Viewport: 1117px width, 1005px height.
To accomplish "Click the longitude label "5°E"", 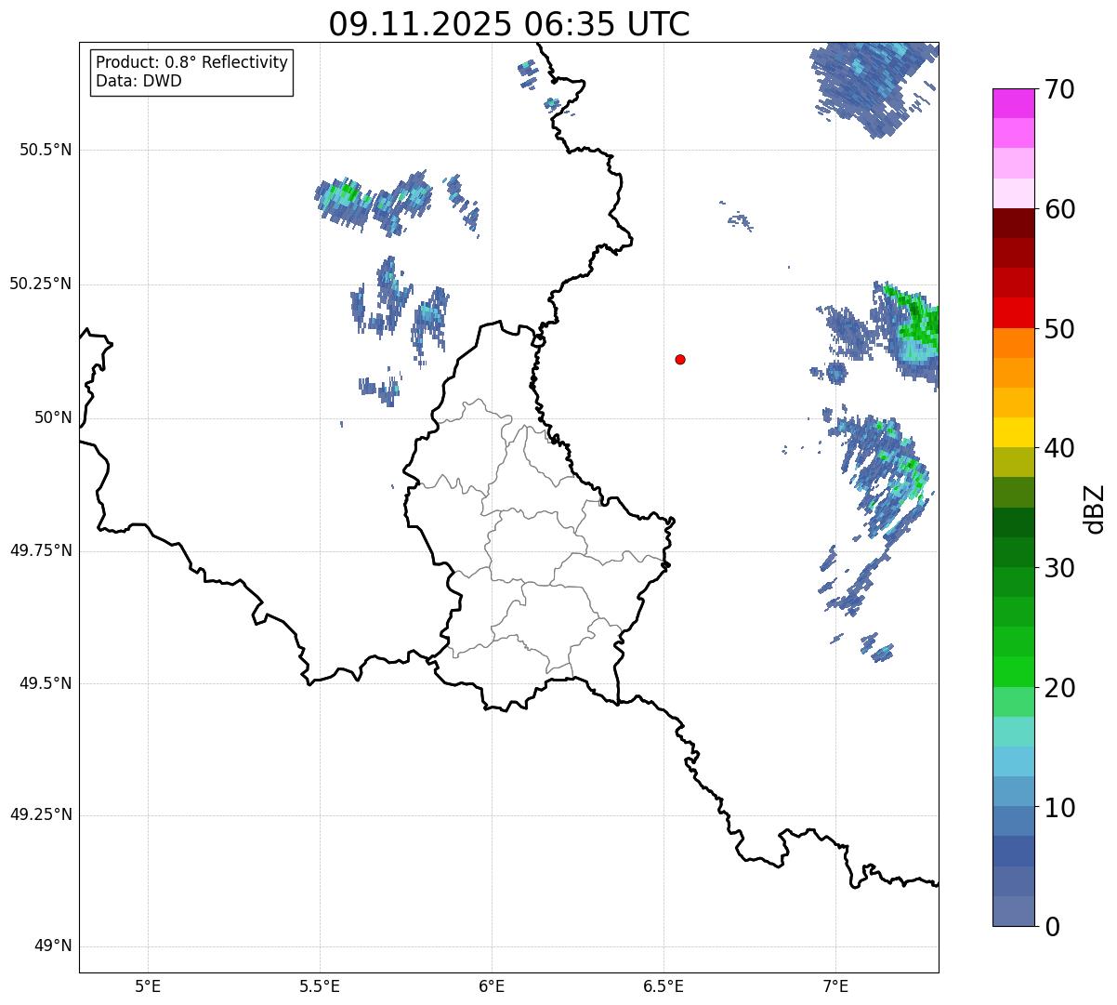I will click(148, 985).
